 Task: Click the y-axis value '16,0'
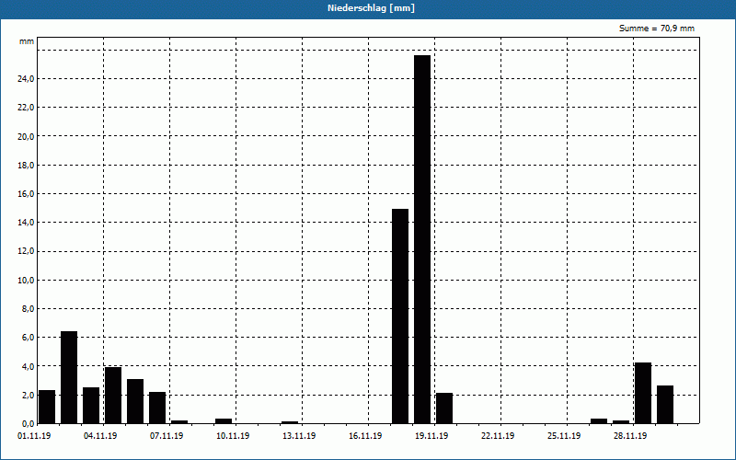point(26,194)
